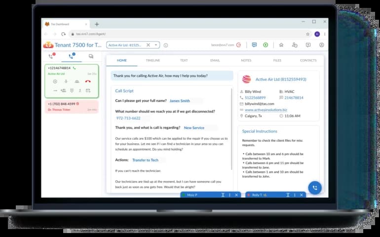
Task: Expand the Active Air Ltd account dropdown
Action: tap(156, 45)
